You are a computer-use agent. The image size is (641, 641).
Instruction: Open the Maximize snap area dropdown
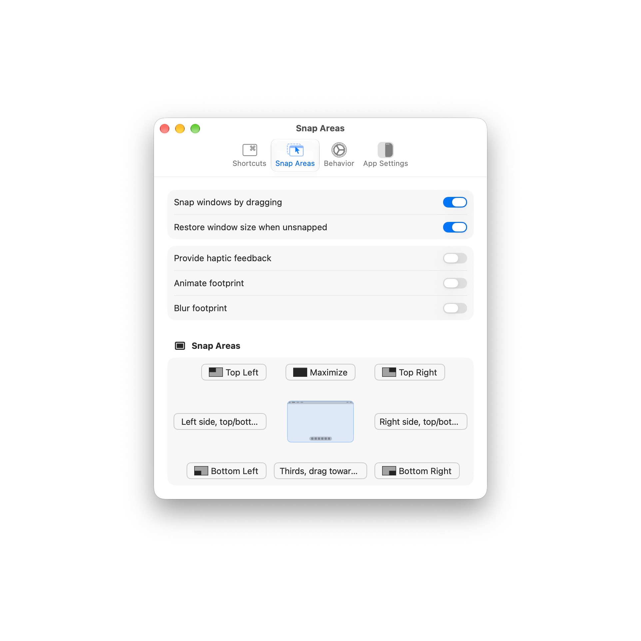pyautogui.click(x=320, y=372)
